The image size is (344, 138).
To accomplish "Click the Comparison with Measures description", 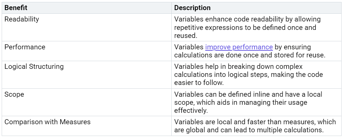I will pyautogui.click(x=255, y=126).
